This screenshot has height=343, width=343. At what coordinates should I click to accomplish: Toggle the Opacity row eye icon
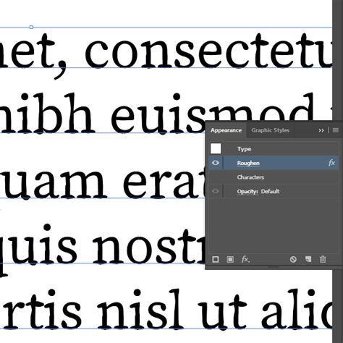coord(216,191)
